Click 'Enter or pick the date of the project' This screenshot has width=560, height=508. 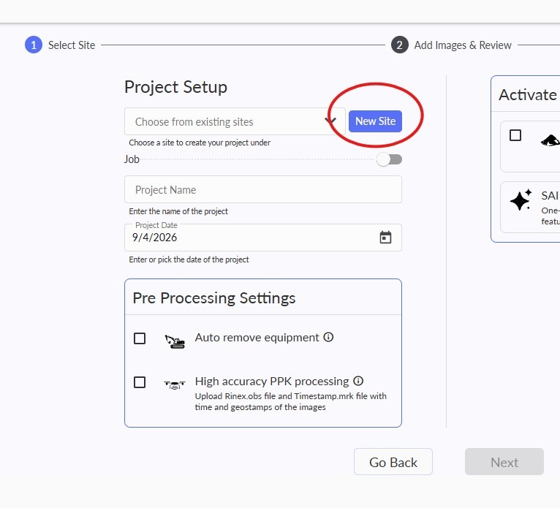189,259
